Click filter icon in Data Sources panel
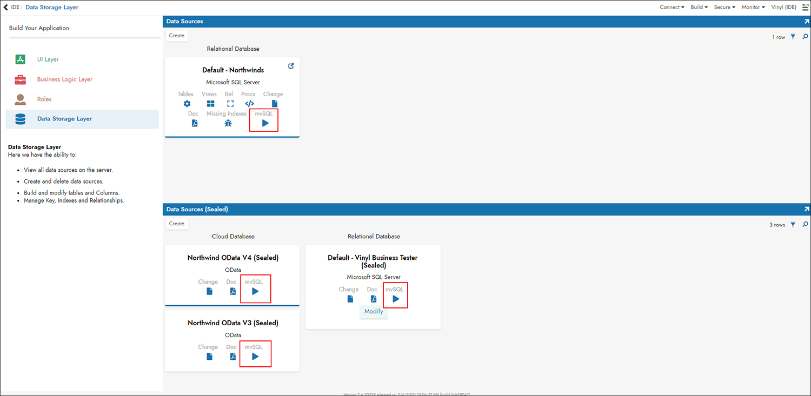This screenshot has width=811, height=396. click(x=793, y=37)
